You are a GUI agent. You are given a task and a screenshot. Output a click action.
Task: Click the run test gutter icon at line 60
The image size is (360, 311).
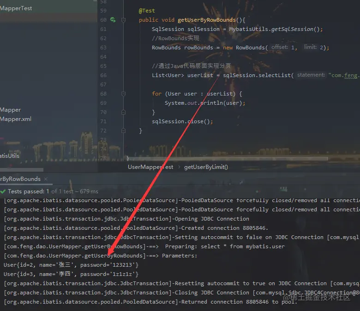113,20
